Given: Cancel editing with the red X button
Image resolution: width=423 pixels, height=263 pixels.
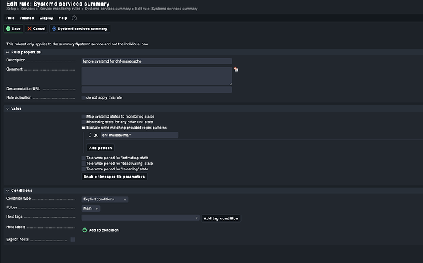Looking at the screenshot, I should 36,28.
